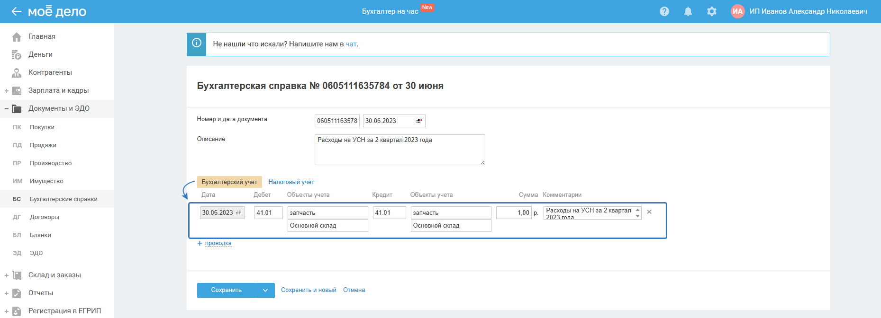Image resolution: width=881 pixels, height=318 pixels.
Task: Click plus icon next to проводка
Action: [x=200, y=243]
